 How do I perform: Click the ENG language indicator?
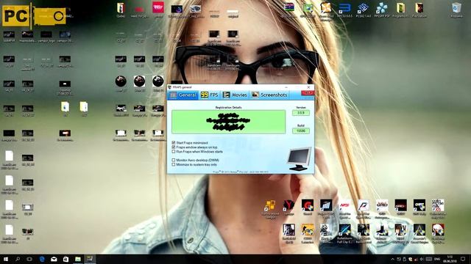pos(437,259)
